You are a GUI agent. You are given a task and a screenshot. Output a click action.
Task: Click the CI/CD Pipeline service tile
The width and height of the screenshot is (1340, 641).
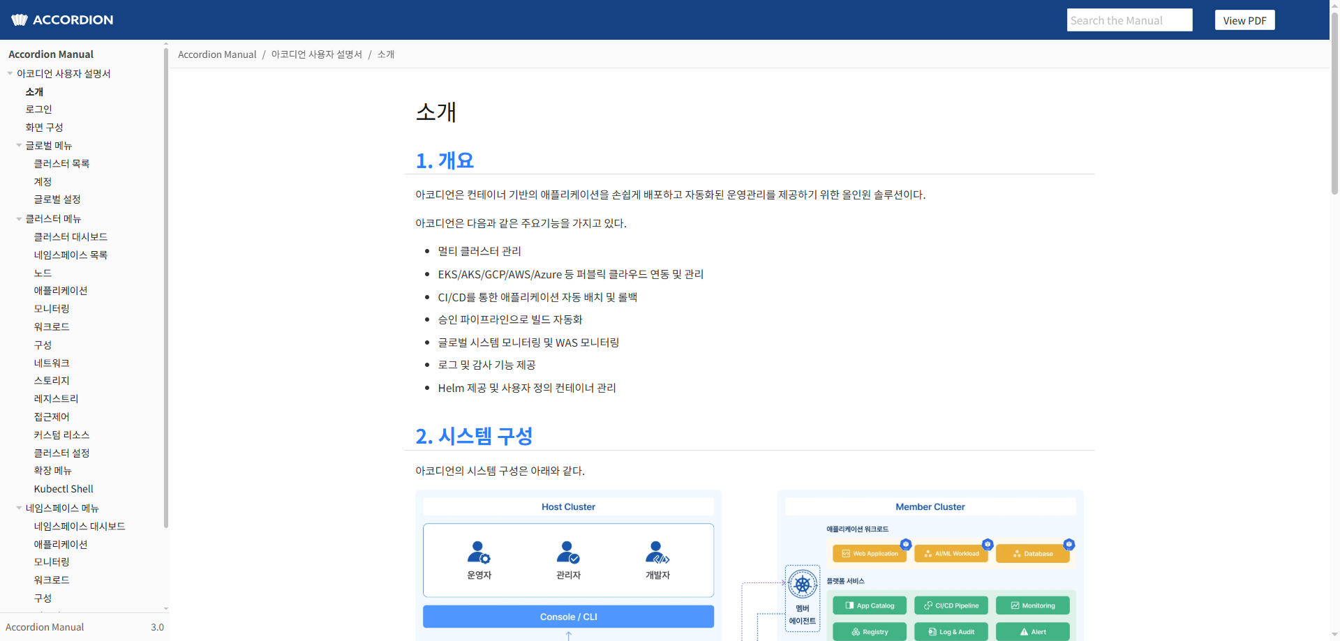coord(951,605)
